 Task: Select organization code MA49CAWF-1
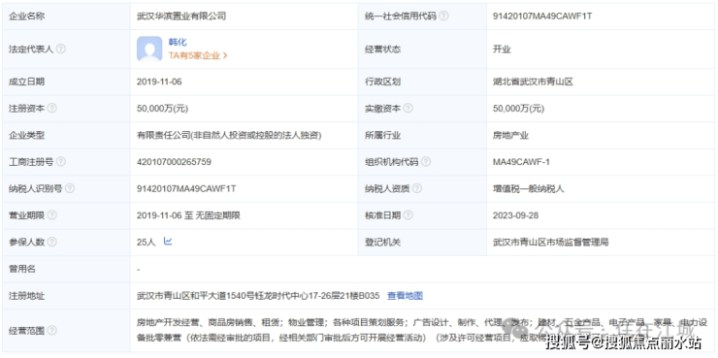point(521,162)
